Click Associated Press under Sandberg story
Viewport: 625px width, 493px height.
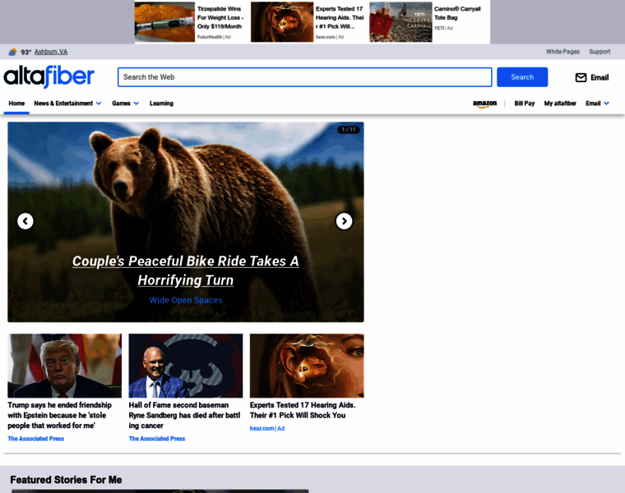157,439
